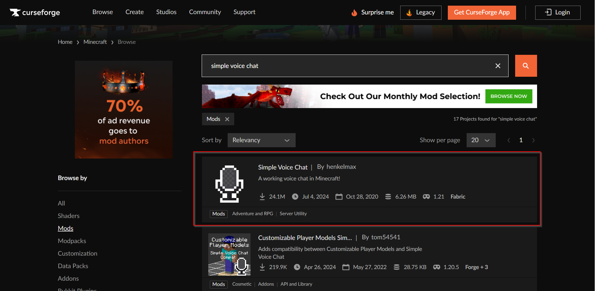Clear the search field with the X icon
This screenshot has height=291, width=595.
[498, 66]
